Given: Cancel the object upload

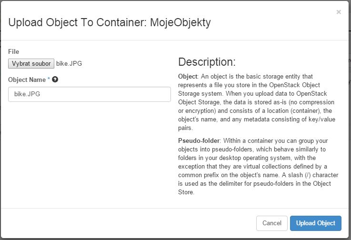Looking at the screenshot, I should pos(272,223).
